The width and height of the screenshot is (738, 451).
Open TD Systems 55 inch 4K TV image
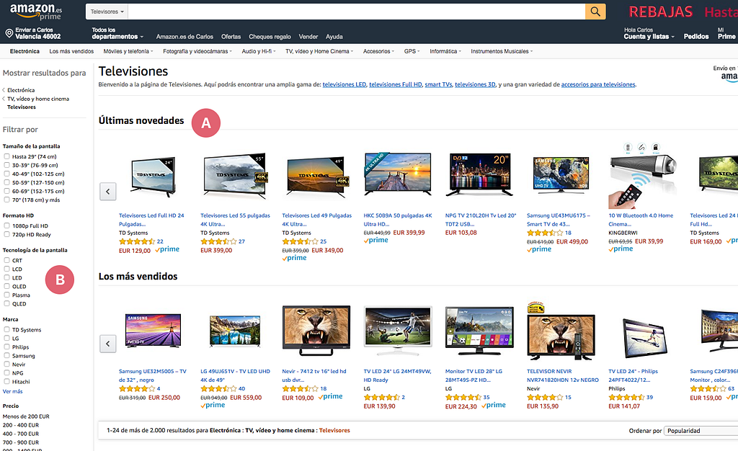coord(235,174)
